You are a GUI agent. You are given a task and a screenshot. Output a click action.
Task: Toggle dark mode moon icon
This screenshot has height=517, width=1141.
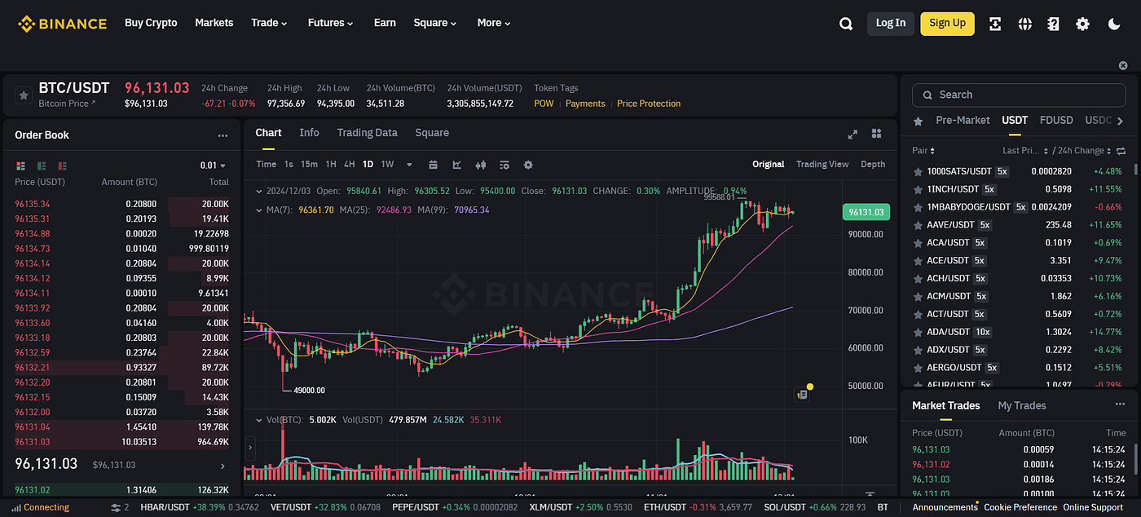click(x=1116, y=24)
